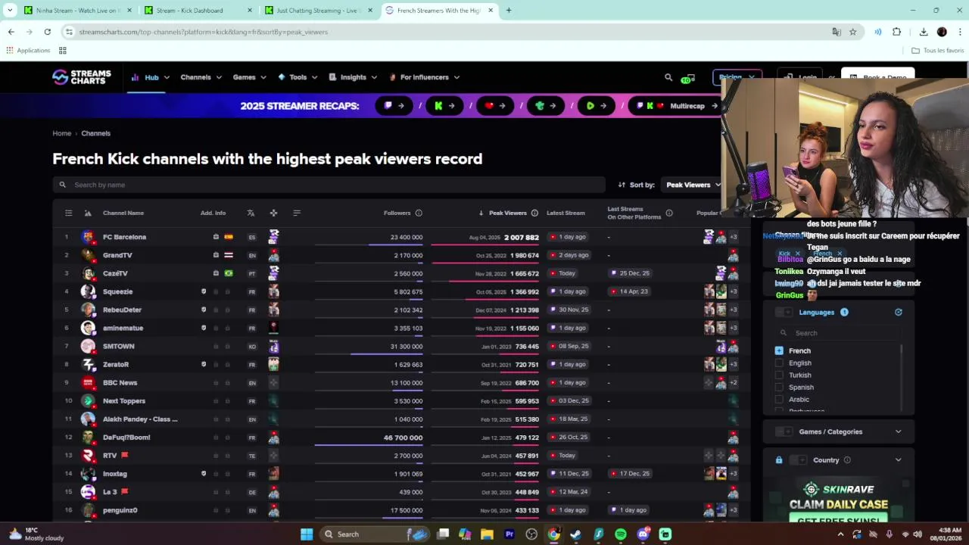This screenshot has width=969, height=545.
Task: Click the game column gamepad icon in header
Action: [273, 213]
